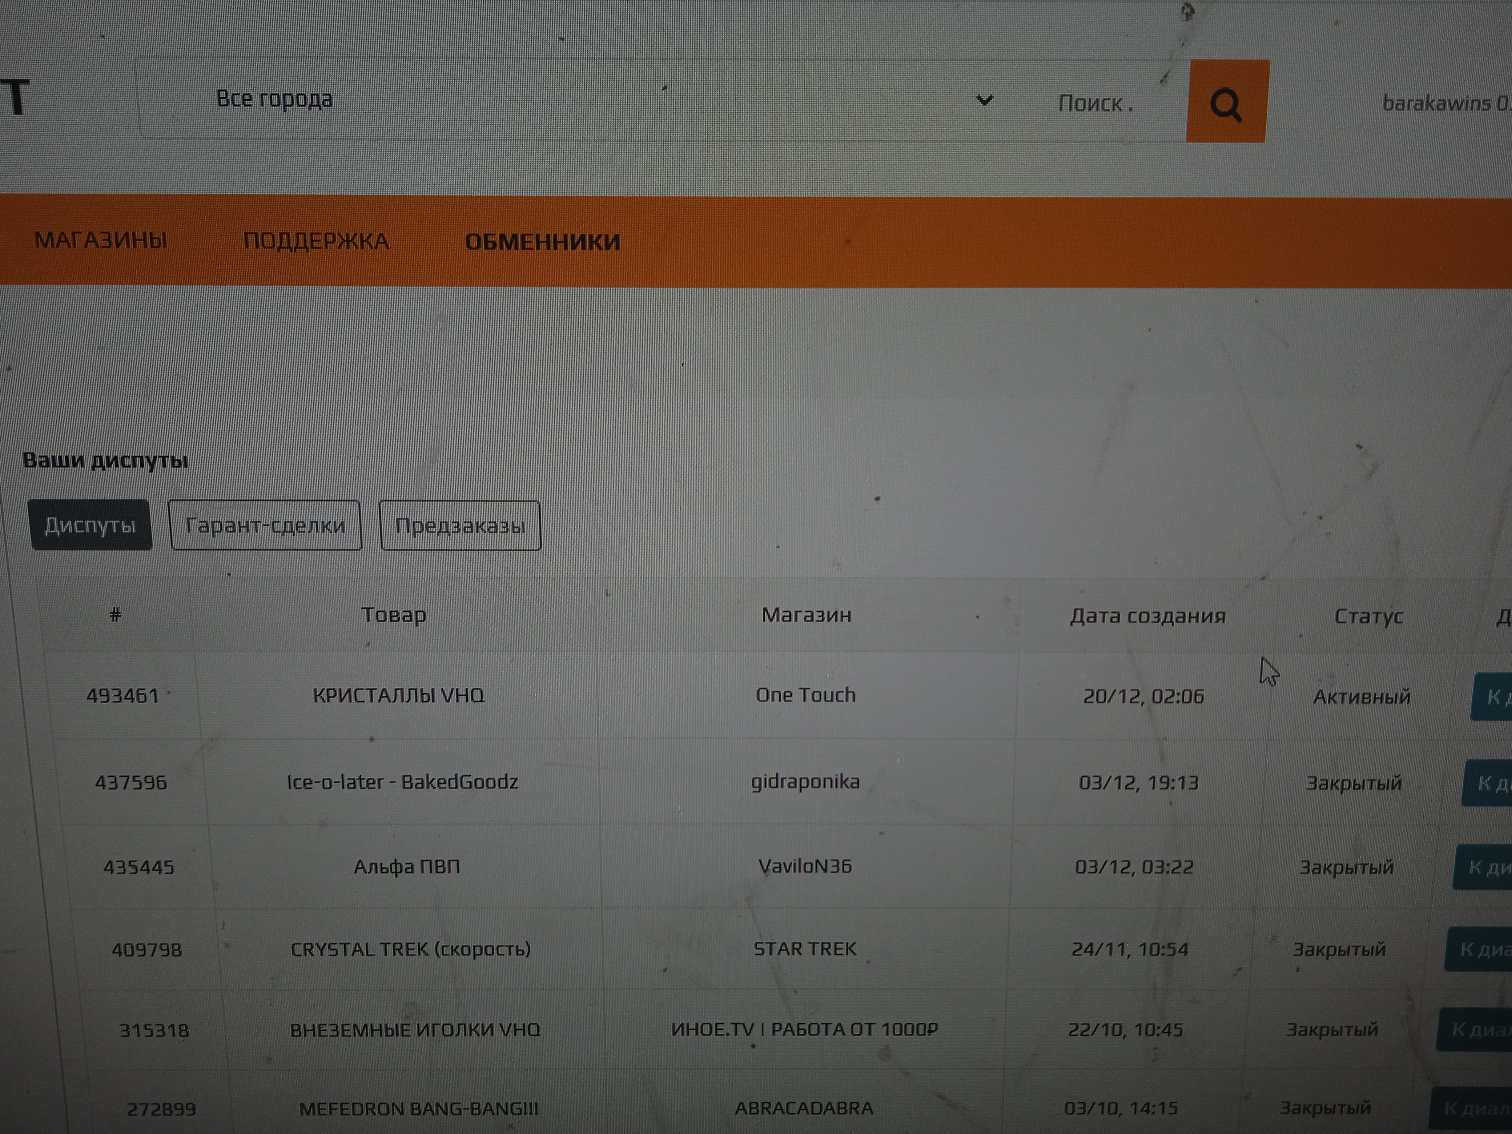Screen dimensions: 1512x1134
Task: Click the VaviloN36 shop cell
Action: [805, 866]
